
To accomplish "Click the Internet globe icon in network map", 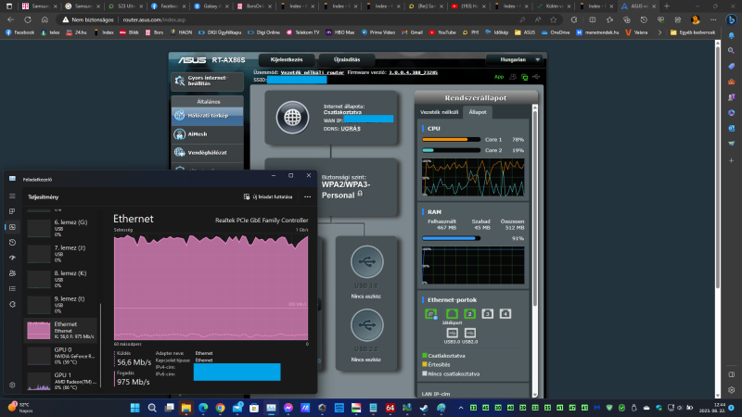I will coord(292,118).
